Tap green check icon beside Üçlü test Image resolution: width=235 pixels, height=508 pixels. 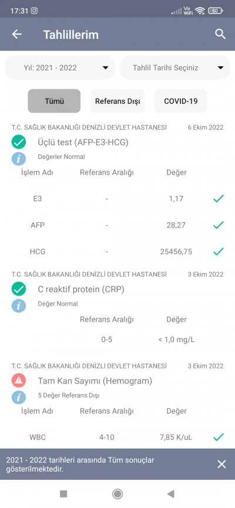(x=18, y=142)
